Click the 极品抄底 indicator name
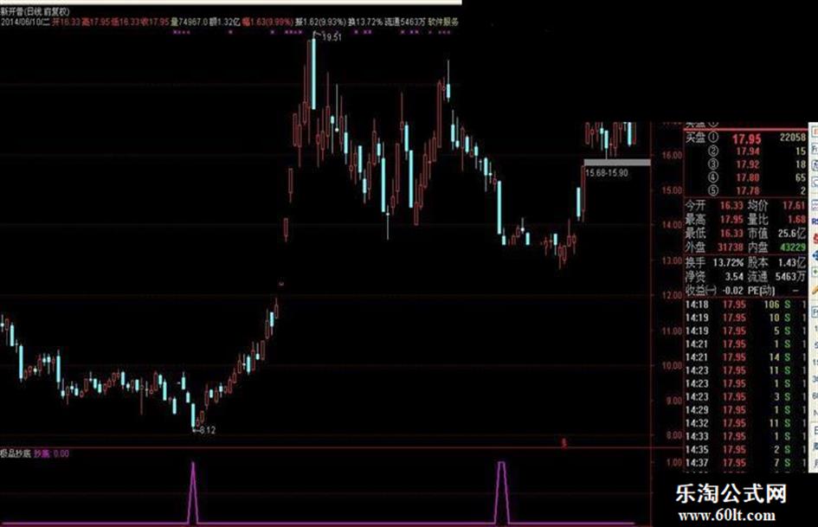818x527 pixels. pos(16,453)
